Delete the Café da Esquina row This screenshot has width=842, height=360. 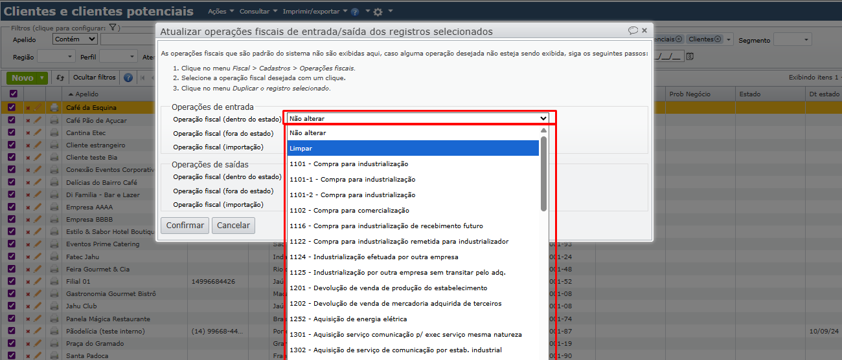click(x=28, y=108)
